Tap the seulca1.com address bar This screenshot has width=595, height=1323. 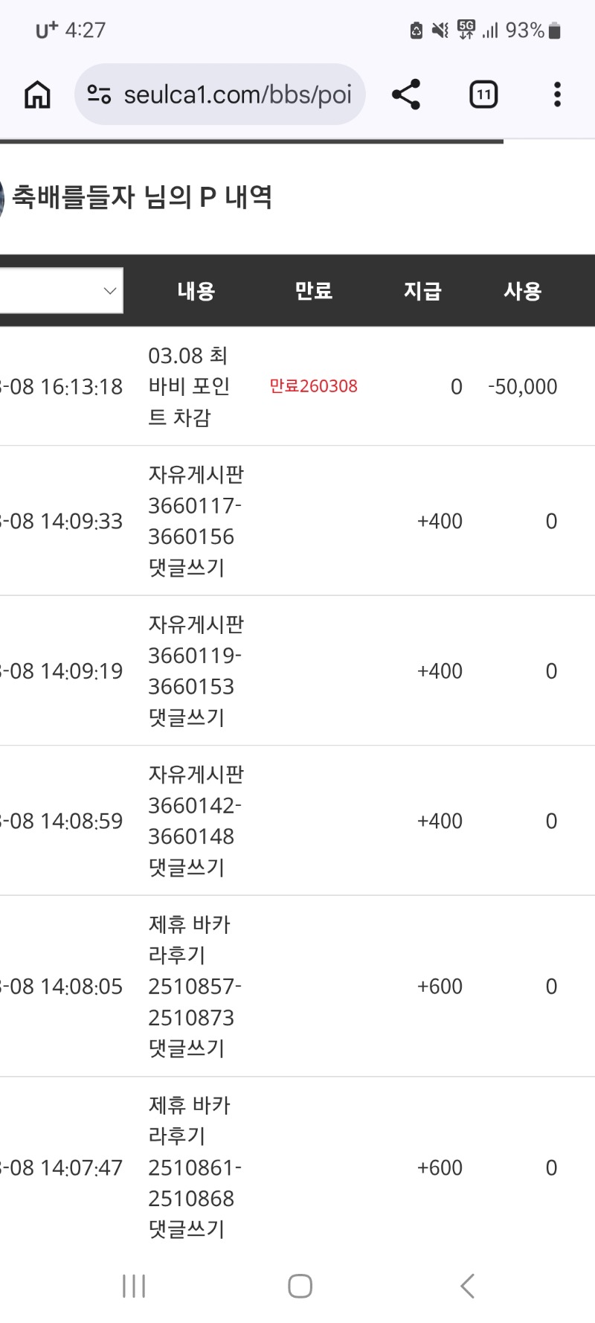[x=237, y=95]
